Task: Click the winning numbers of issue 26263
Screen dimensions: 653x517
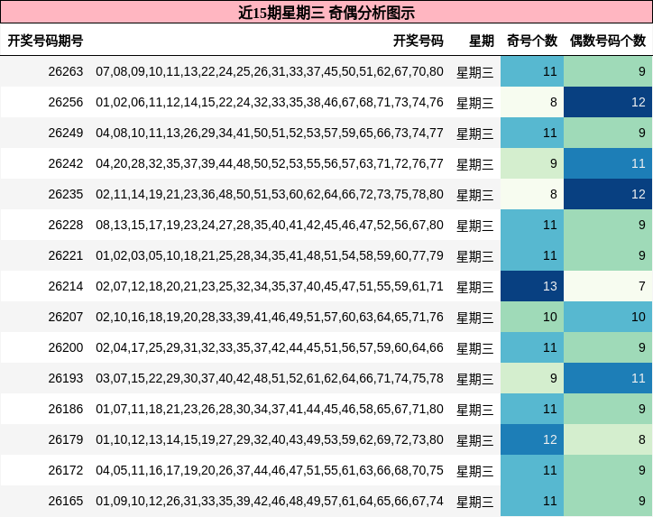Action: click(270, 71)
